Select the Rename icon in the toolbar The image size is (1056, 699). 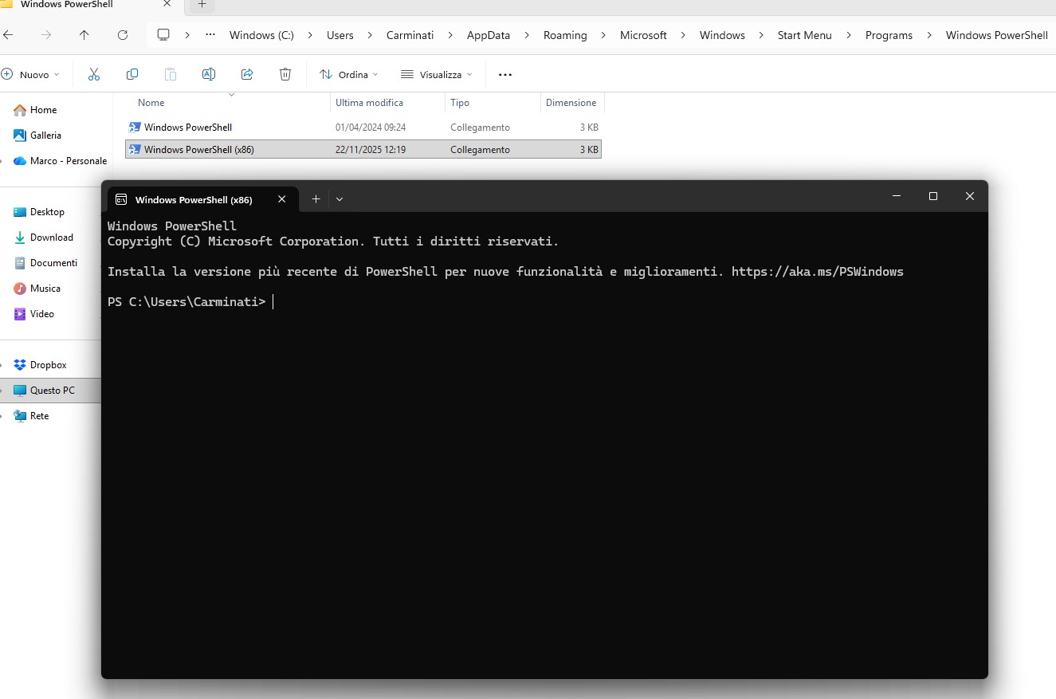[x=208, y=73]
